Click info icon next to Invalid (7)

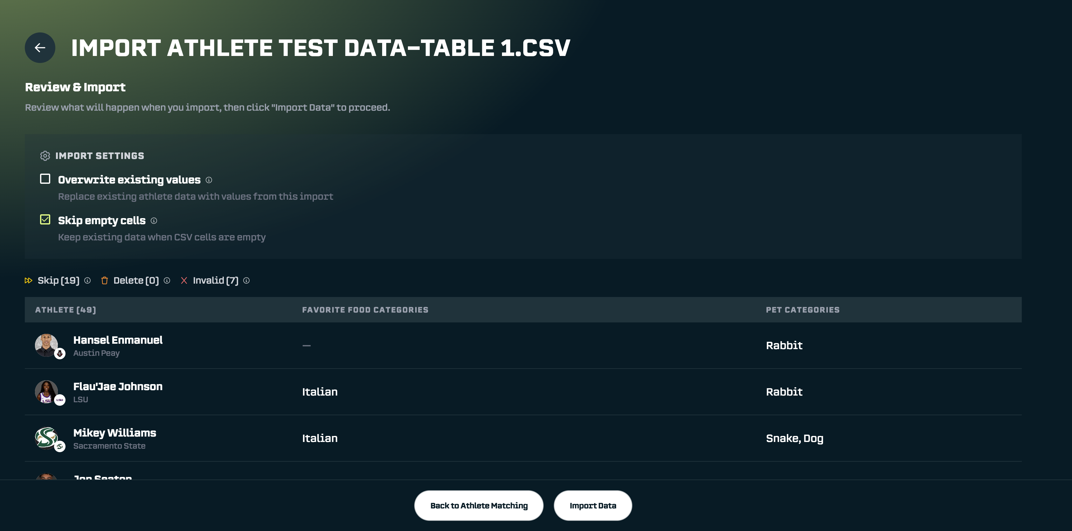click(x=246, y=280)
